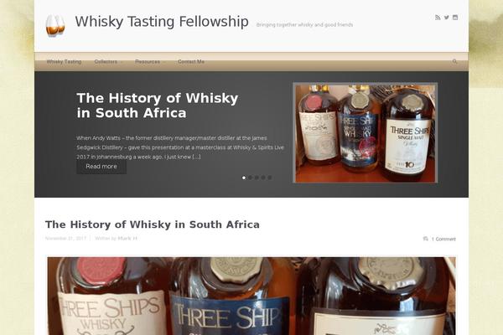
Task: Click the whisky glasses site logo
Action: pos(55,25)
